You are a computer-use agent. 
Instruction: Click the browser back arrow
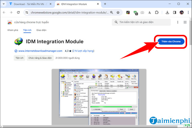(x=4, y=12)
